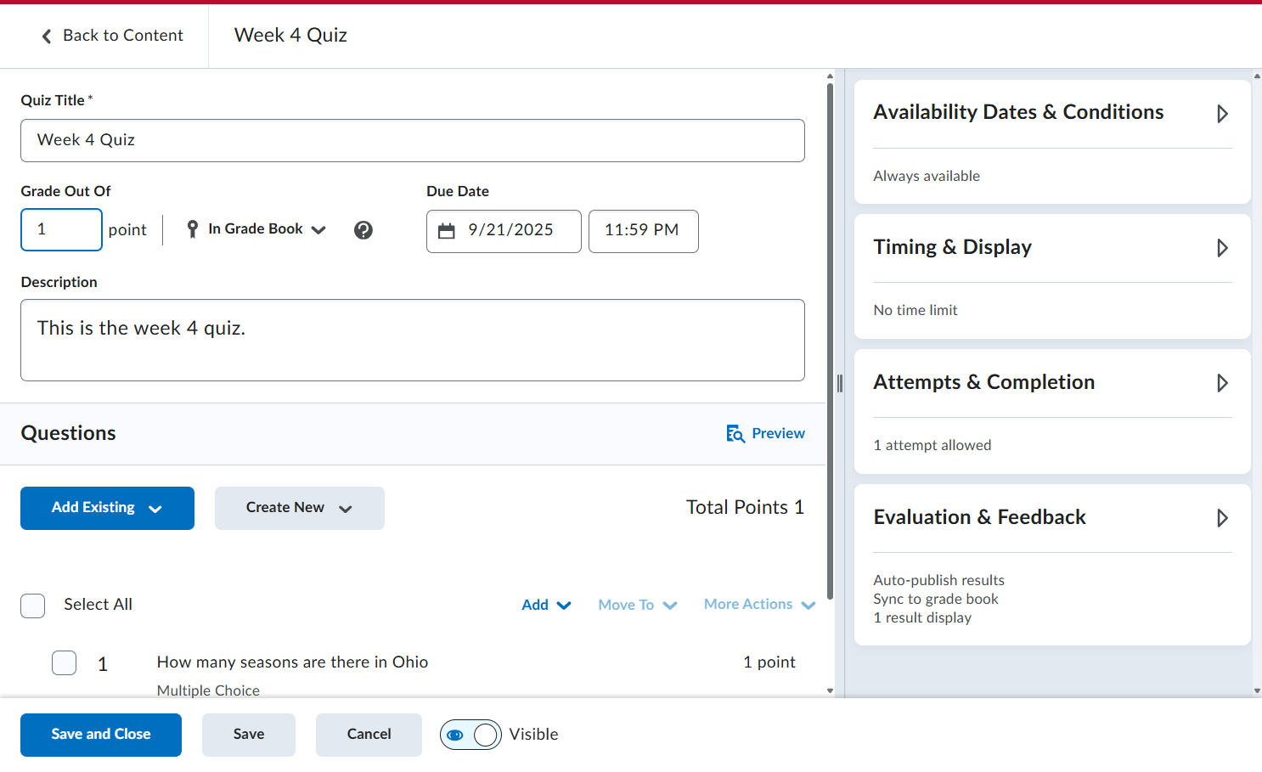The image size is (1262, 772).
Task: Click the due date 9/21/2025 field
Action: (x=504, y=231)
